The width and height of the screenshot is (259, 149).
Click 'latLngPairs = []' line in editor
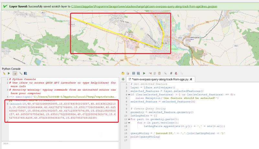pos(144,116)
